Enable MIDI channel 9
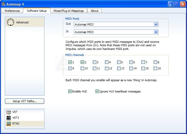 pos(70,68)
